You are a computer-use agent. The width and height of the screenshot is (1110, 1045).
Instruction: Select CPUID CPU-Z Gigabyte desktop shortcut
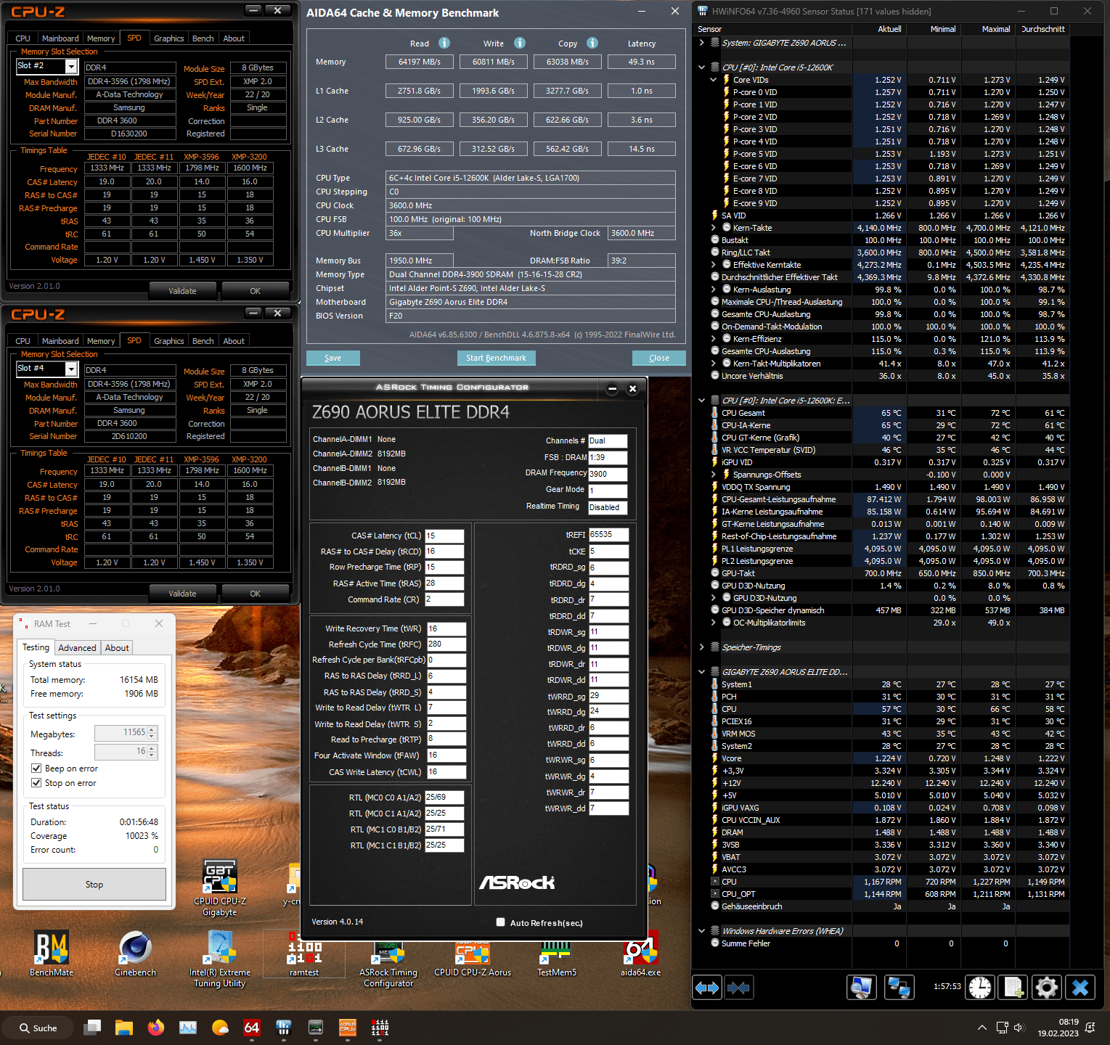coord(220,888)
